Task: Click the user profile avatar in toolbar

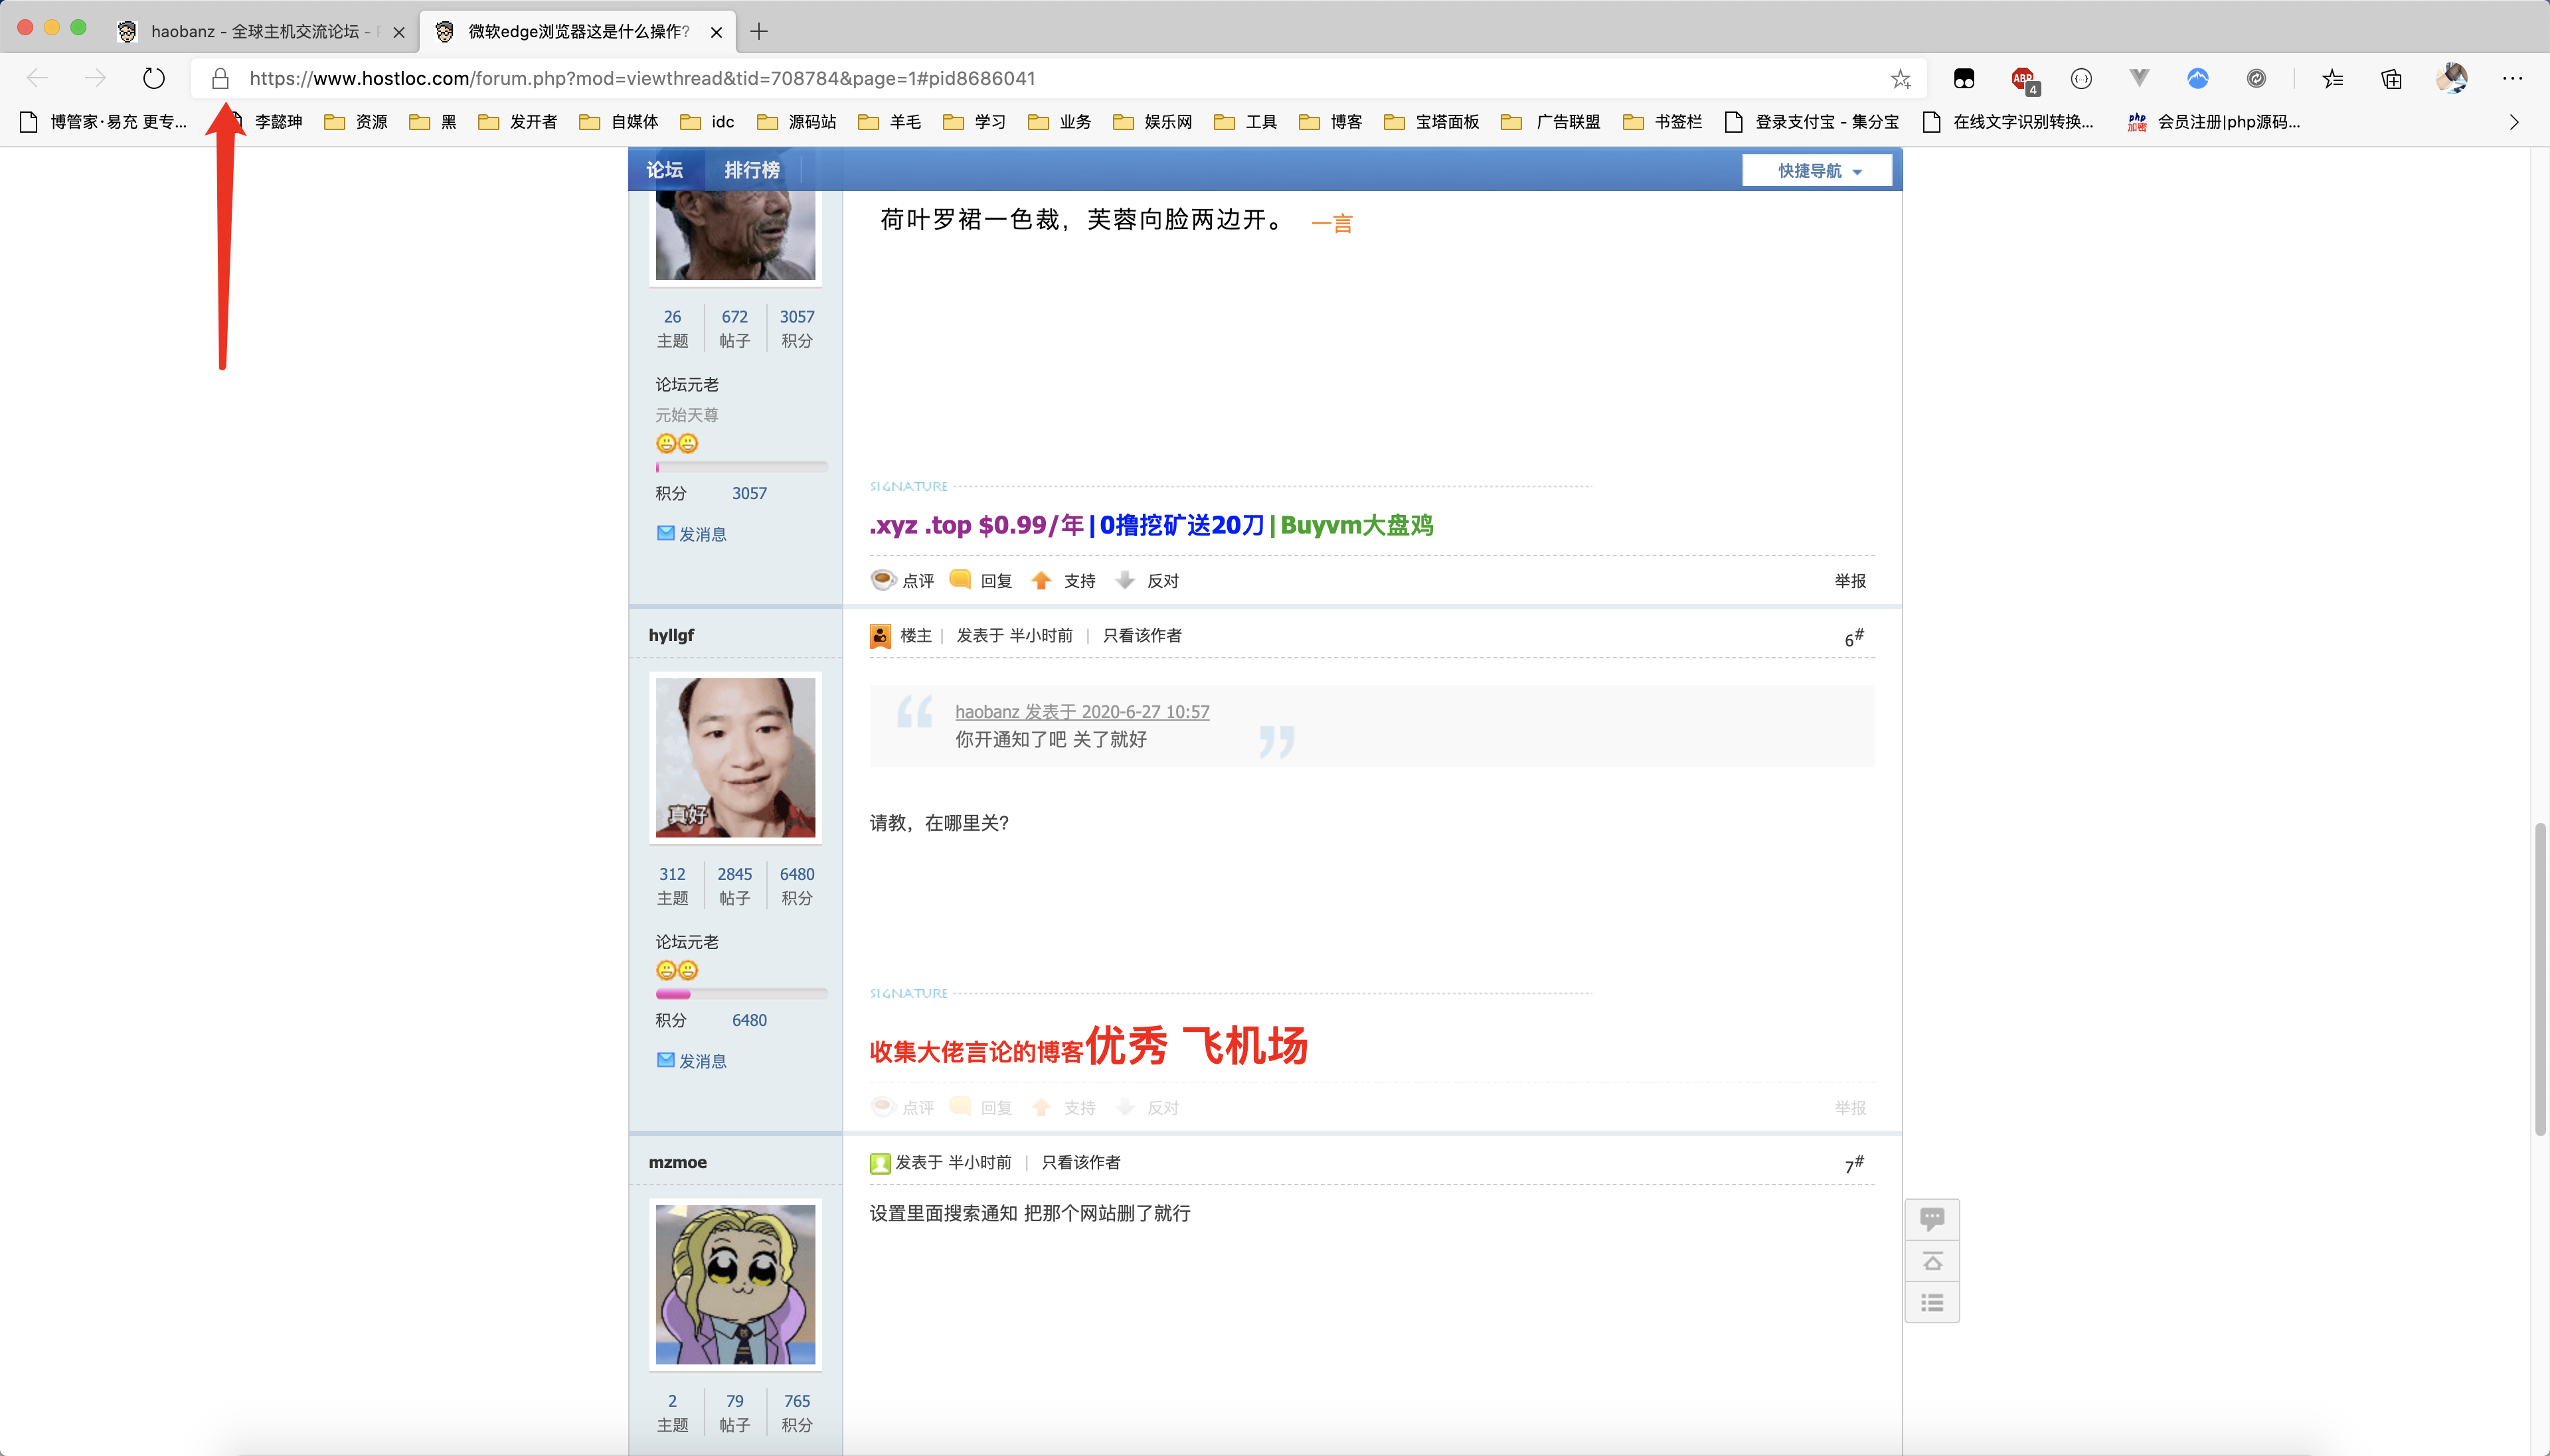Action: pyautogui.click(x=2451, y=78)
